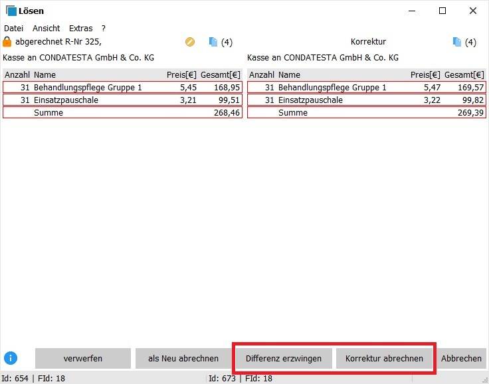The height and width of the screenshot is (384, 489).
Task: Click Gesamt[€] column header in right table
Action: pos(464,75)
